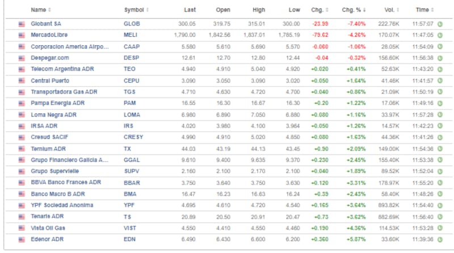Click the flag icon next to Despegar.com
The width and height of the screenshot is (454, 253).
pos(22,58)
